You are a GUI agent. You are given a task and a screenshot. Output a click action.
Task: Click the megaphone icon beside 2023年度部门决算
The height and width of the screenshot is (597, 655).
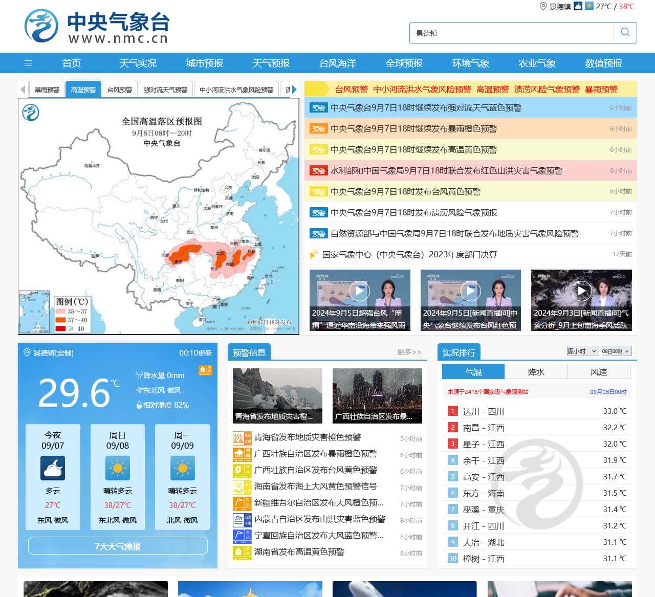click(314, 254)
